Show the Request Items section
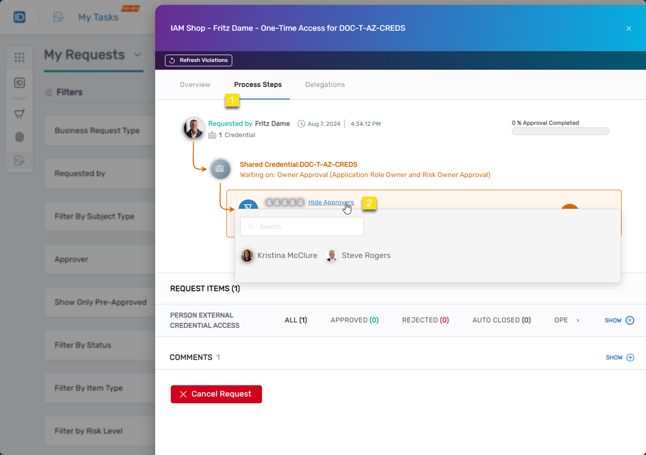 (619, 320)
